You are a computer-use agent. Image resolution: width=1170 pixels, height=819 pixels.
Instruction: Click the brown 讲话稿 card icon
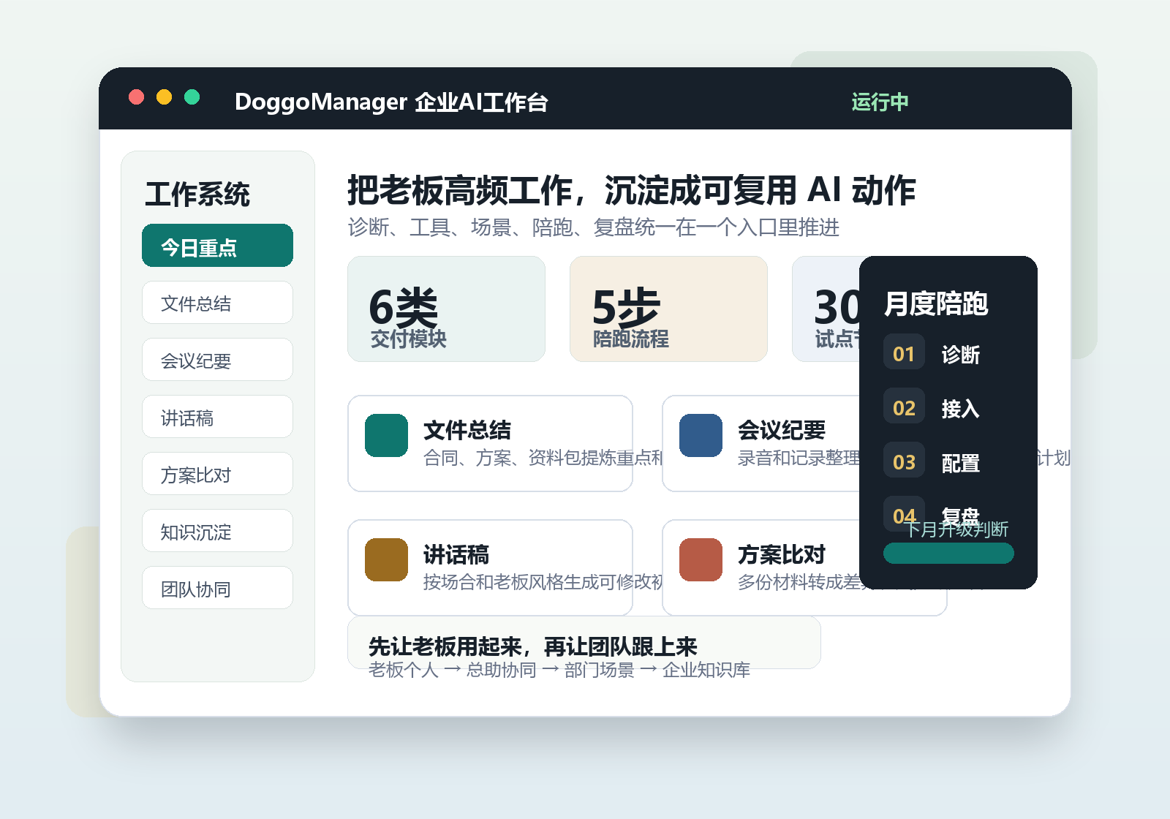[x=386, y=559]
